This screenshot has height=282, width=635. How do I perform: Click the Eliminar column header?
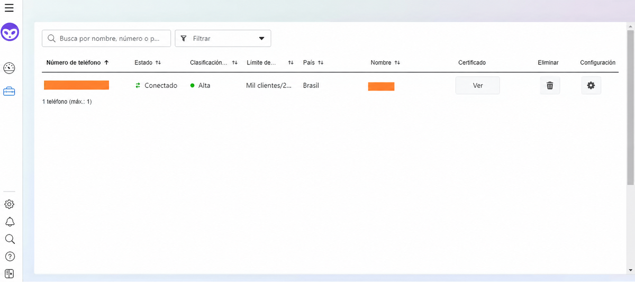[548, 62]
